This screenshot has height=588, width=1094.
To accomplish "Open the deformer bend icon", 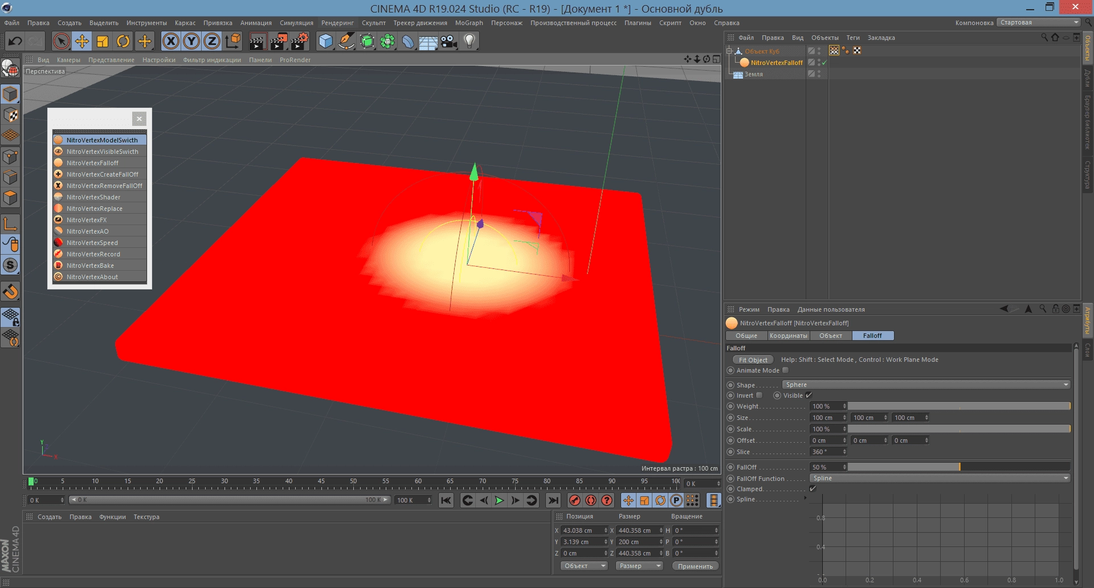I will 408,41.
